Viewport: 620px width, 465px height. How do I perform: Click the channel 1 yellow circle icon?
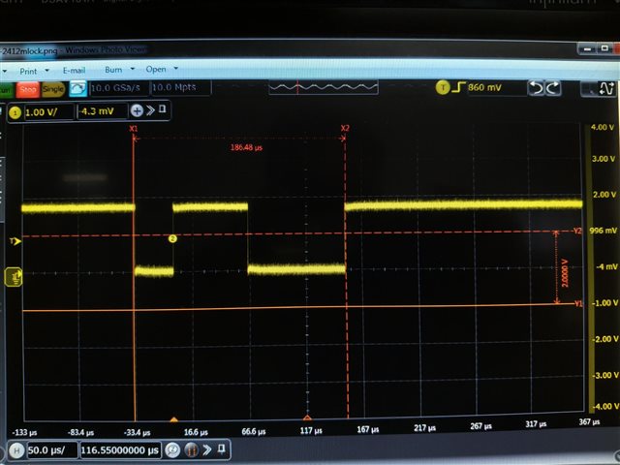pyautogui.click(x=15, y=113)
